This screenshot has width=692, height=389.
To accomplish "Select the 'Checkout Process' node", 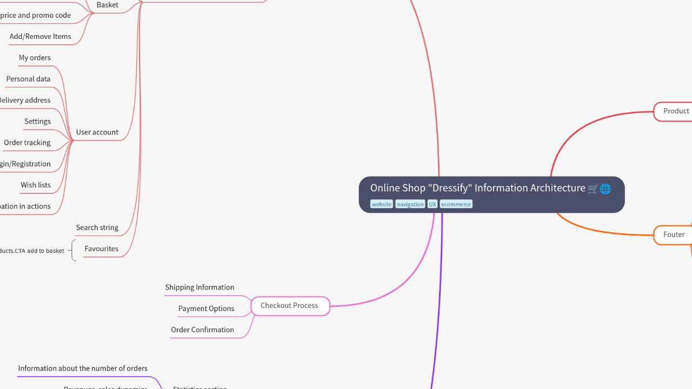I will tap(290, 306).
